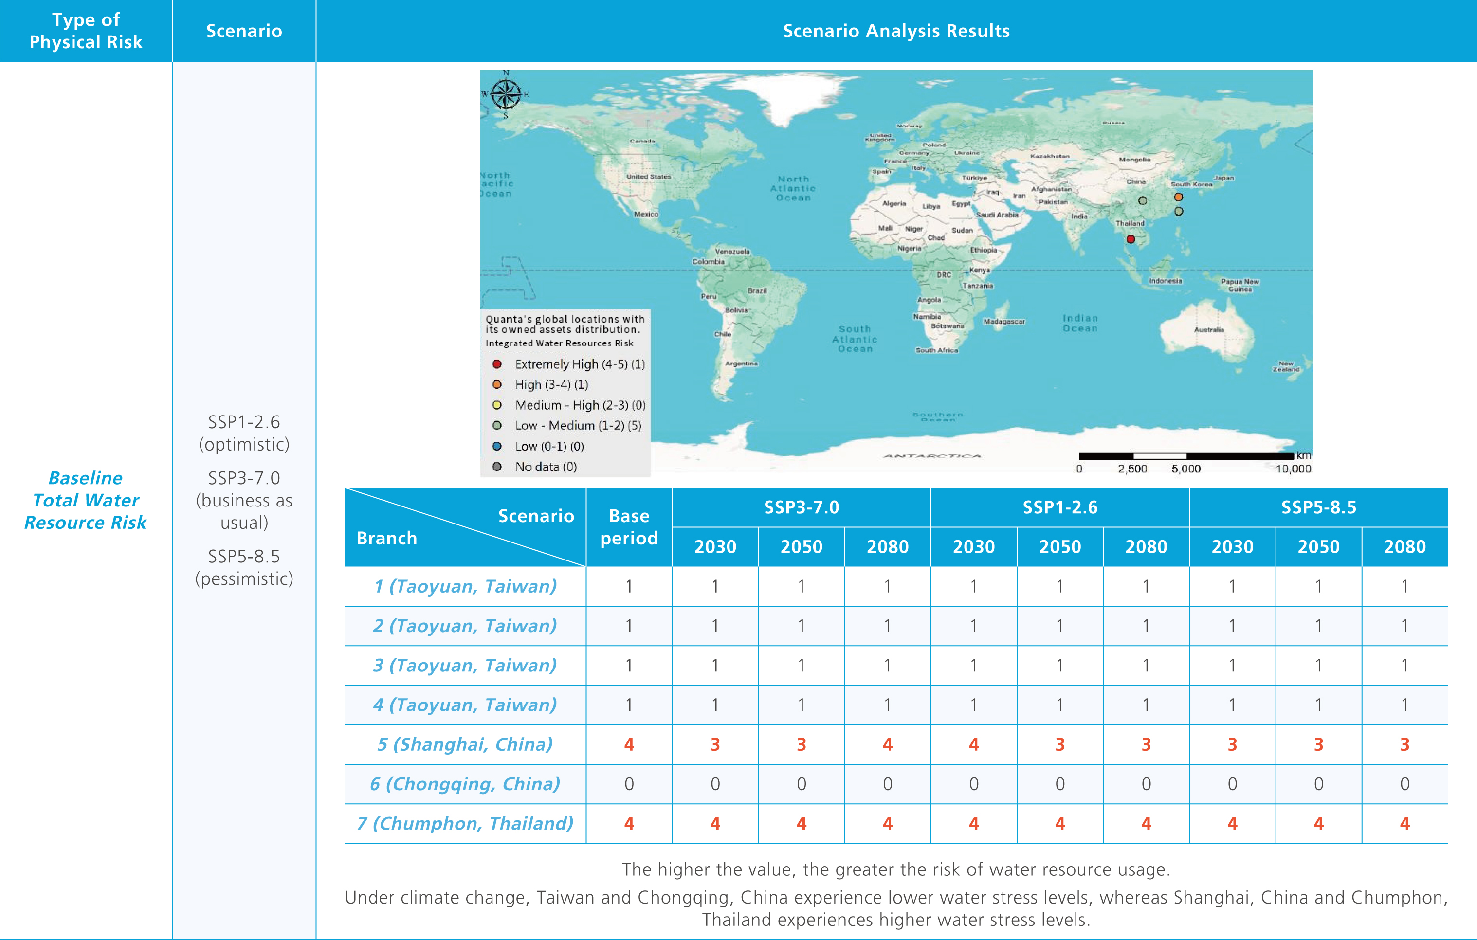Screen dimensions: 1477x940
Task: Select the red Extremely High legend marker
Action: point(497,364)
